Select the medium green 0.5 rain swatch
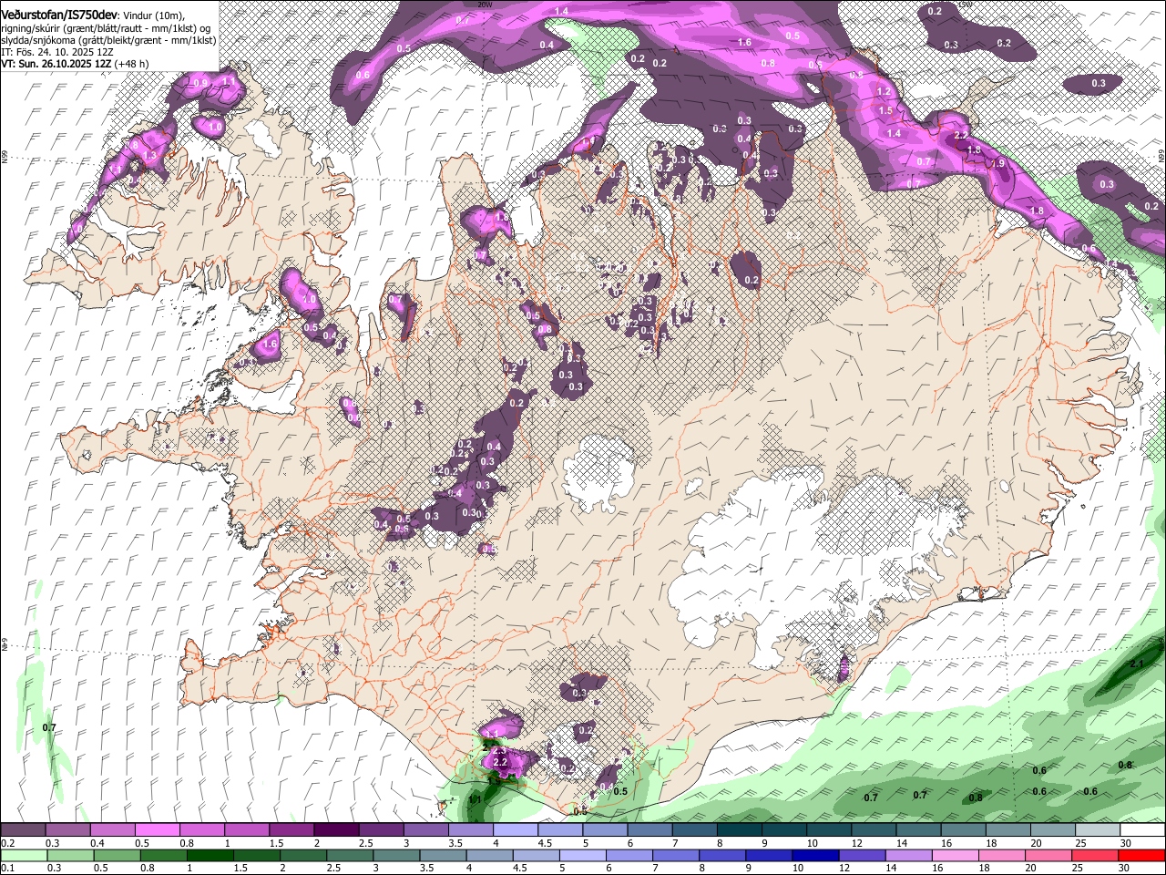This screenshot has width=1166, height=875. point(118,855)
